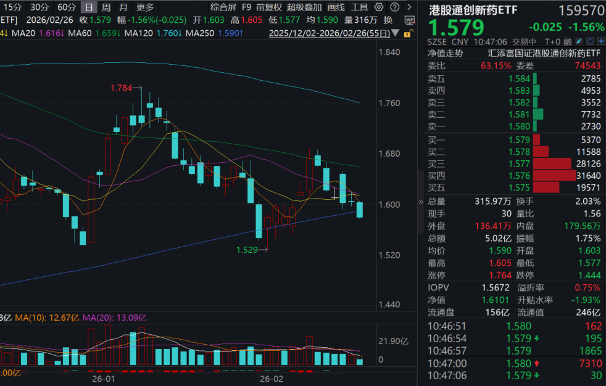Click the WP icon beside 换
This screenshot has height=386, width=606.
coord(410,20)
